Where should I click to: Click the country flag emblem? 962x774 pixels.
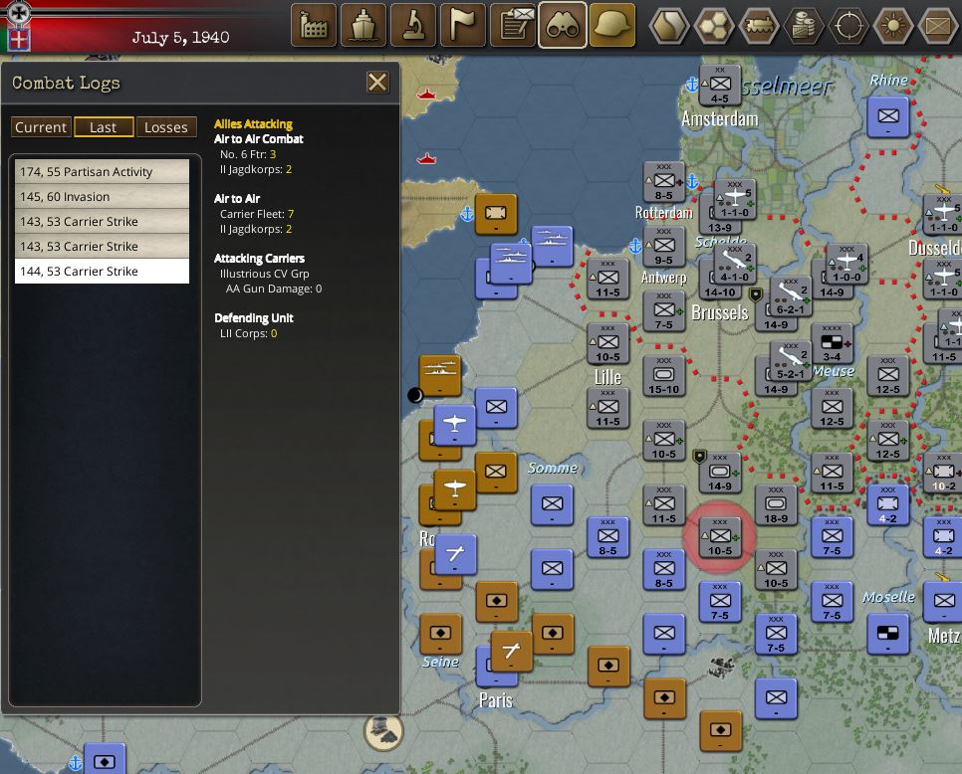[x=19, y=40]
